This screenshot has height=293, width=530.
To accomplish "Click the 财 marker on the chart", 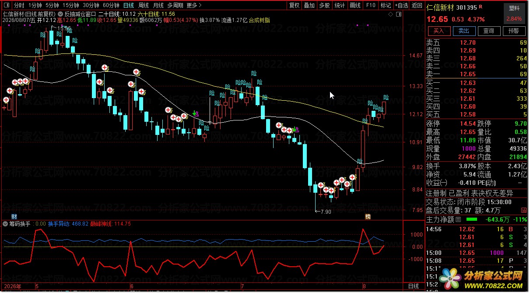I will 14,217.
